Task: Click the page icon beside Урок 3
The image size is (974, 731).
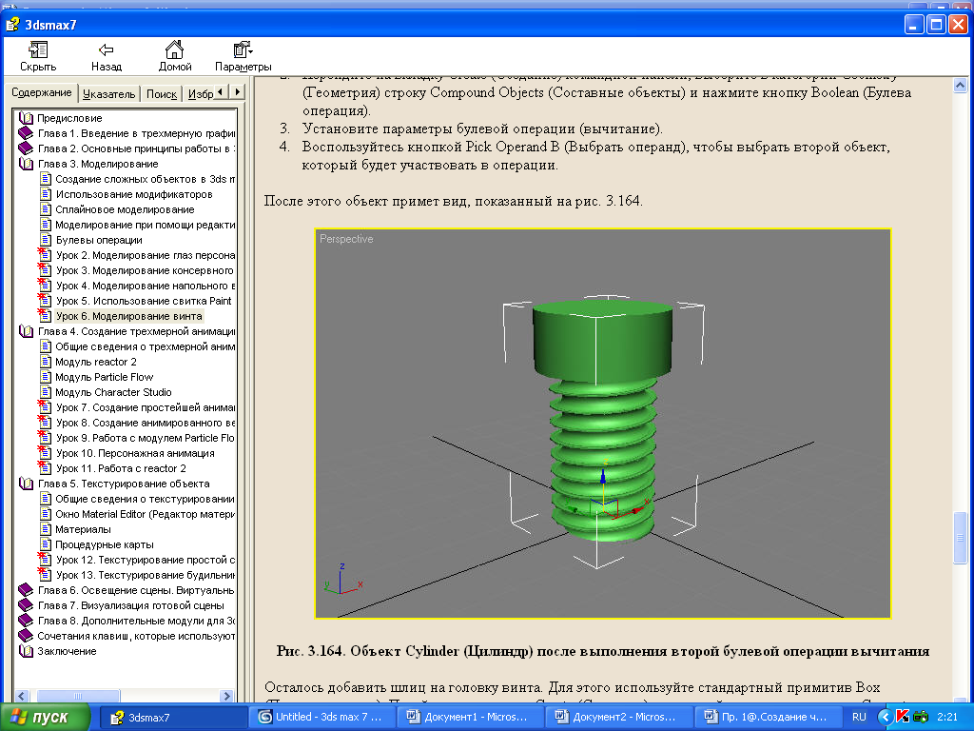Action: [x=45, y=270]
